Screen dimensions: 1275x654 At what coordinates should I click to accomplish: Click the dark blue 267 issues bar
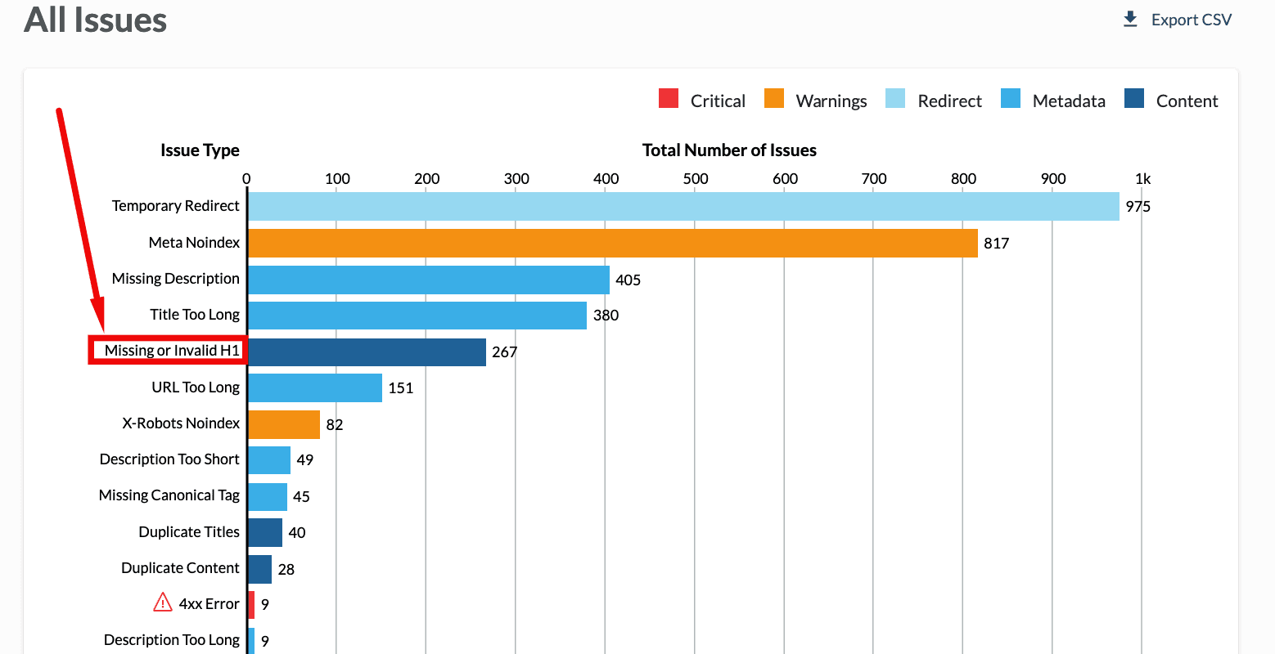367,352
